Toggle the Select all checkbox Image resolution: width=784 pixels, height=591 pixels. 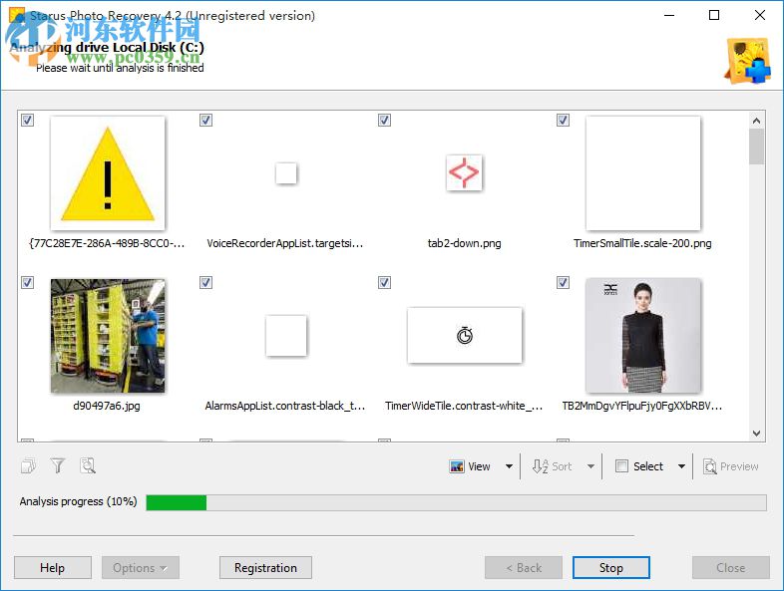pyautogui.click(x=621, y=466)
